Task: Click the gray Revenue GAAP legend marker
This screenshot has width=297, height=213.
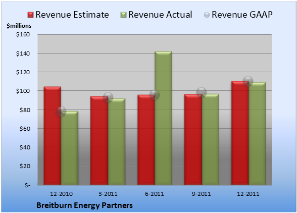Action: point(207,15)
